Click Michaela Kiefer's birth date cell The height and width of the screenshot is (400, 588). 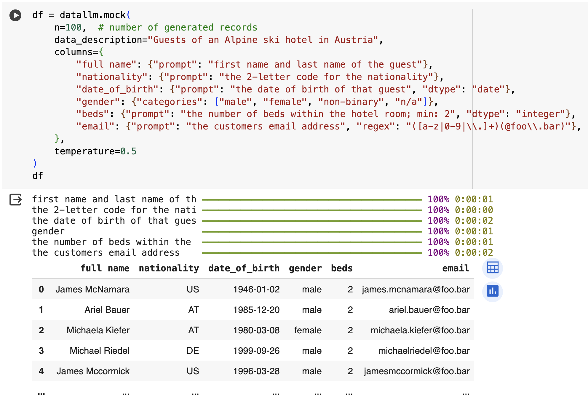click(256, 330)
